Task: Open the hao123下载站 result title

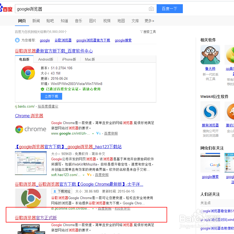Action: pyautogui.click(x=68, y=147)
